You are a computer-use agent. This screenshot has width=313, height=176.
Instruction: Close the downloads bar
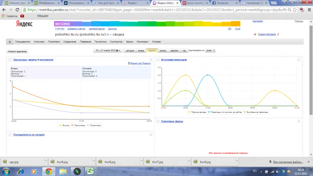[308, 162]
